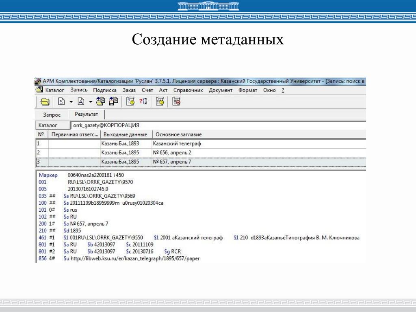Expand dropdown arrow beside the 'A' icon
Viewport: 416px width, 312px height.
click(x=91, y=102)
